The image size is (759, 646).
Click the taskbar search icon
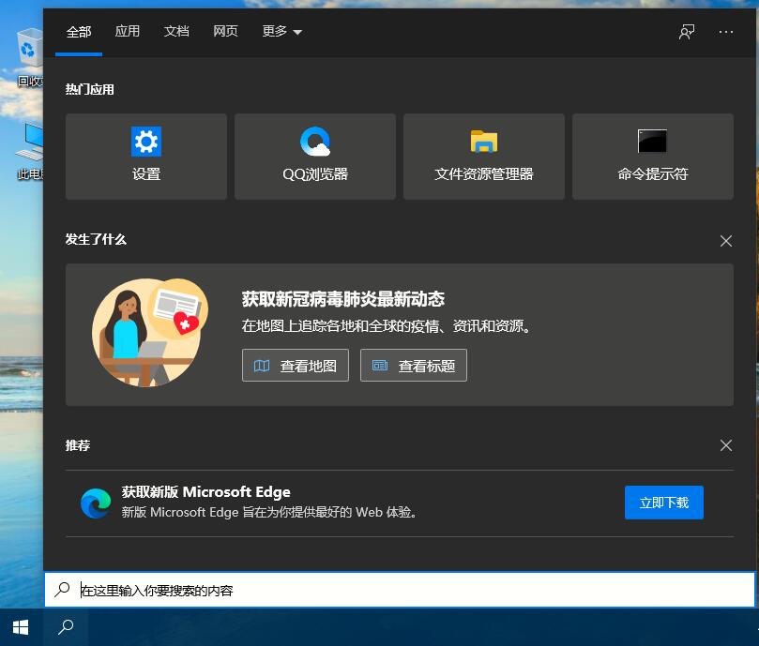click(x=65, y=626)
